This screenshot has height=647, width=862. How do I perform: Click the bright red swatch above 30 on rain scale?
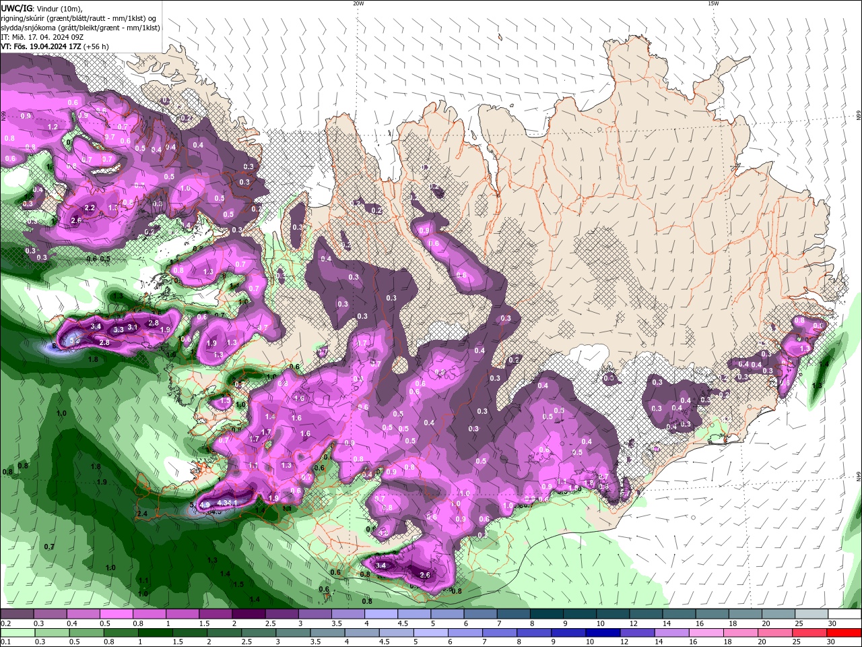[844, 633]
